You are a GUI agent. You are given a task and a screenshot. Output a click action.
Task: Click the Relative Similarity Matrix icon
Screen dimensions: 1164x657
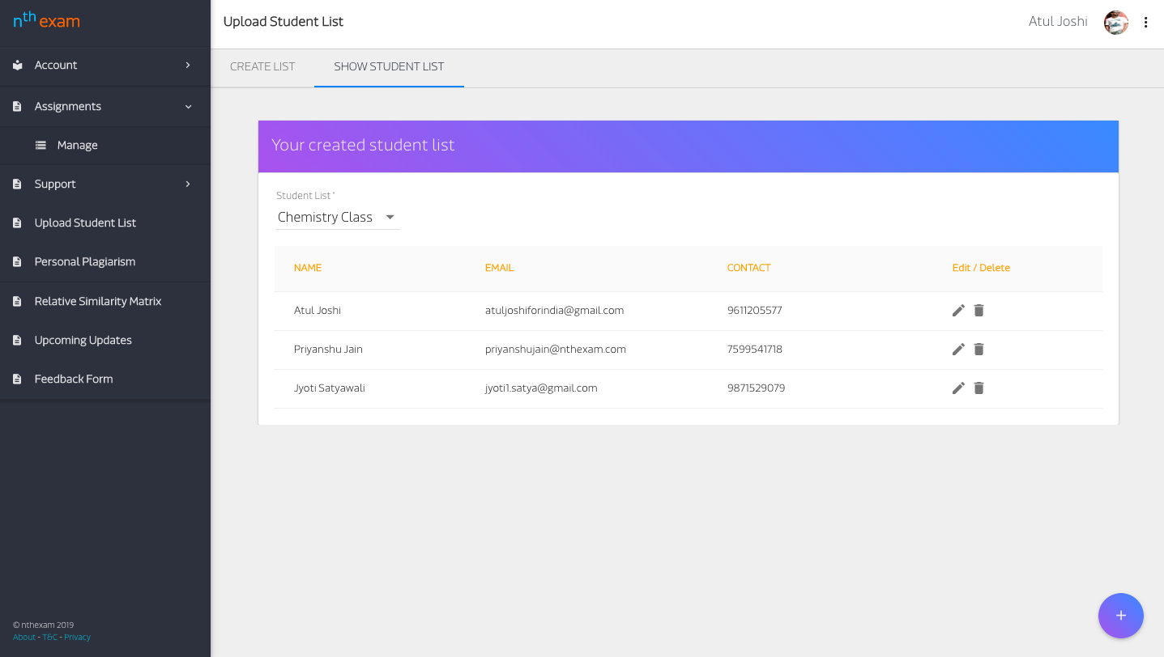click(17, 301)
